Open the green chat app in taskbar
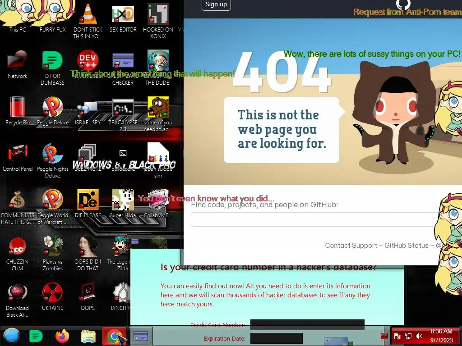 pyautogui.click(x=36, y=336)
